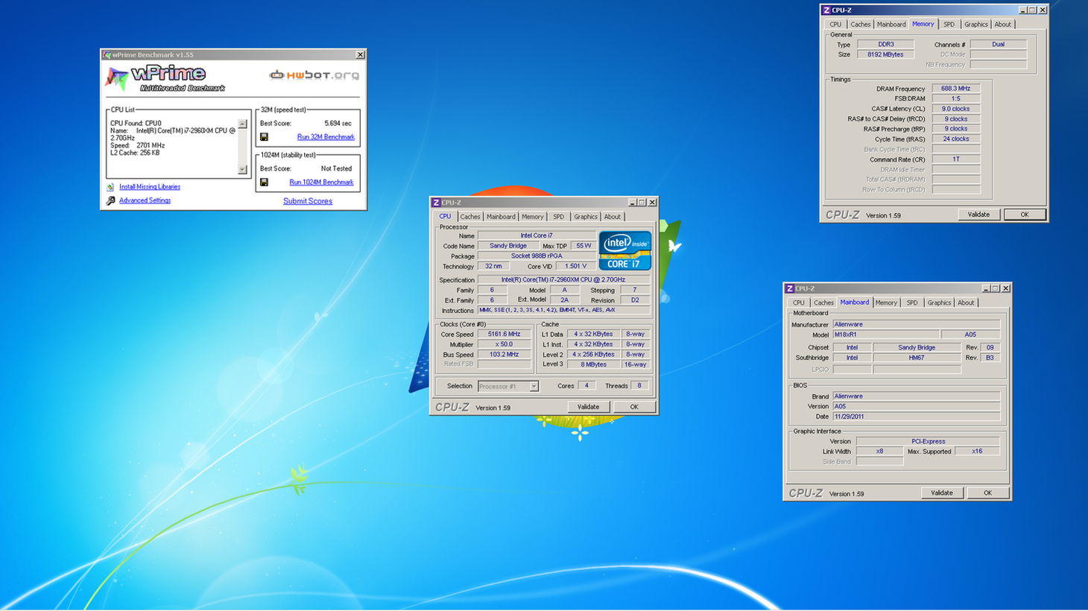This screenshot has height=611, width=1088.
Task: Run the 1024M Benchmark
Action: 321,182
